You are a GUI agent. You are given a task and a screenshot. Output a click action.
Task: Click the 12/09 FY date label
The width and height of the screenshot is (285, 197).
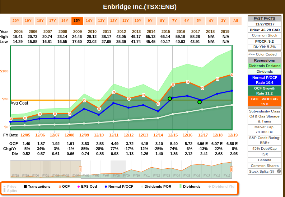click(84, 135)
